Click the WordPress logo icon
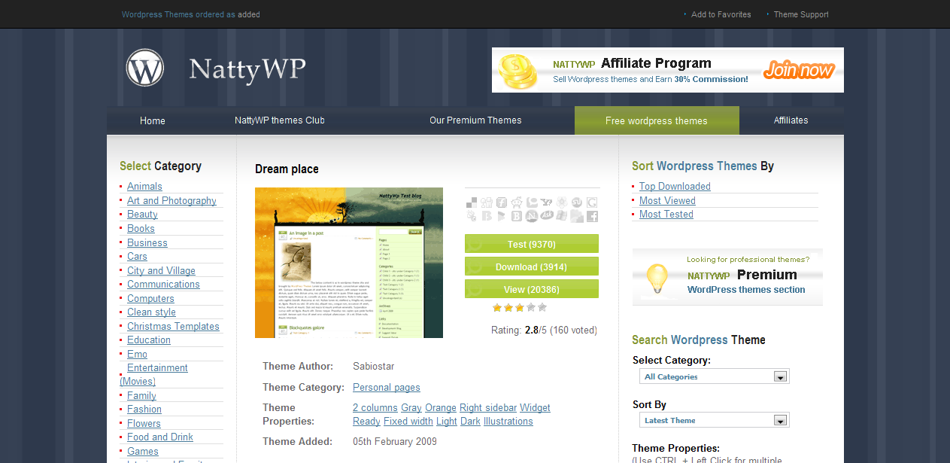 point(144,67)
